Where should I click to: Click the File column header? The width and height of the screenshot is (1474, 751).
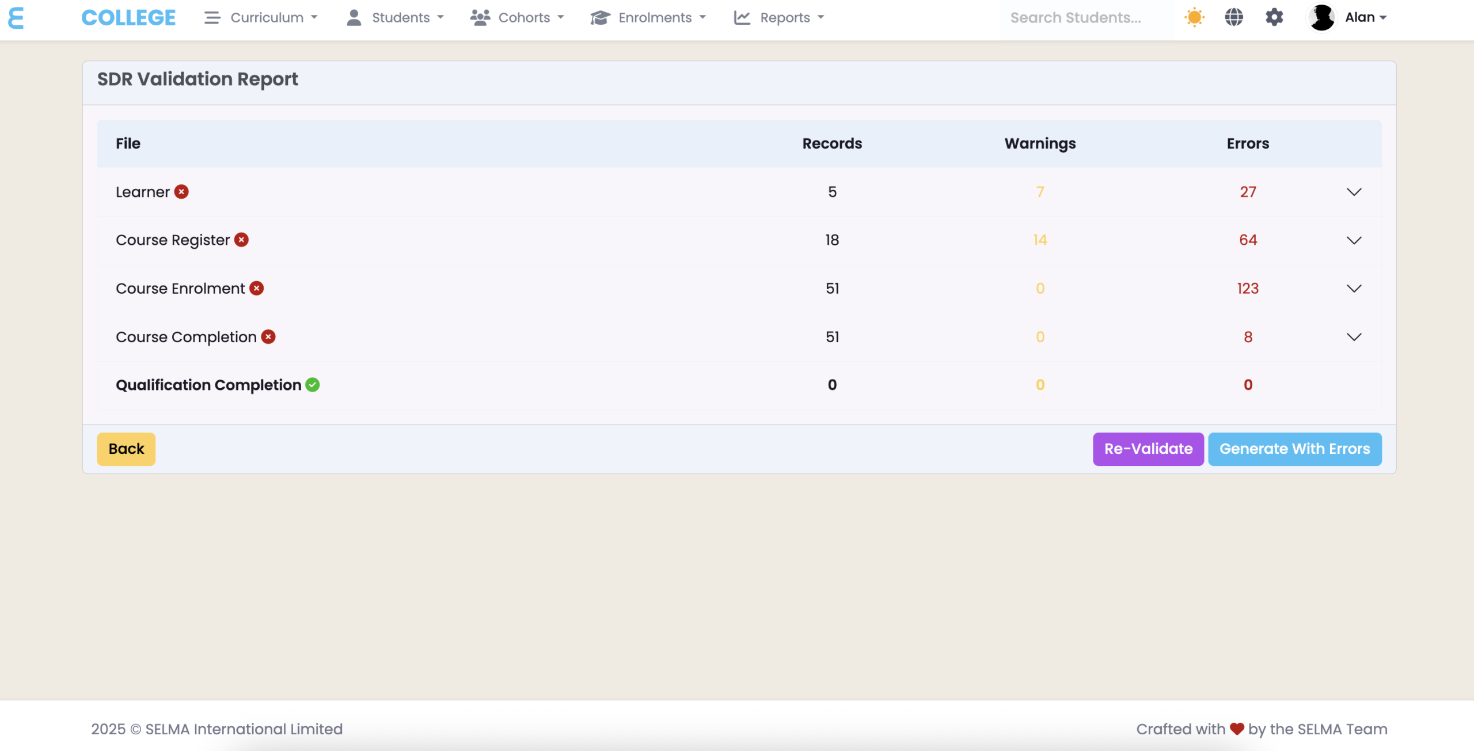[x=128, y=143]
